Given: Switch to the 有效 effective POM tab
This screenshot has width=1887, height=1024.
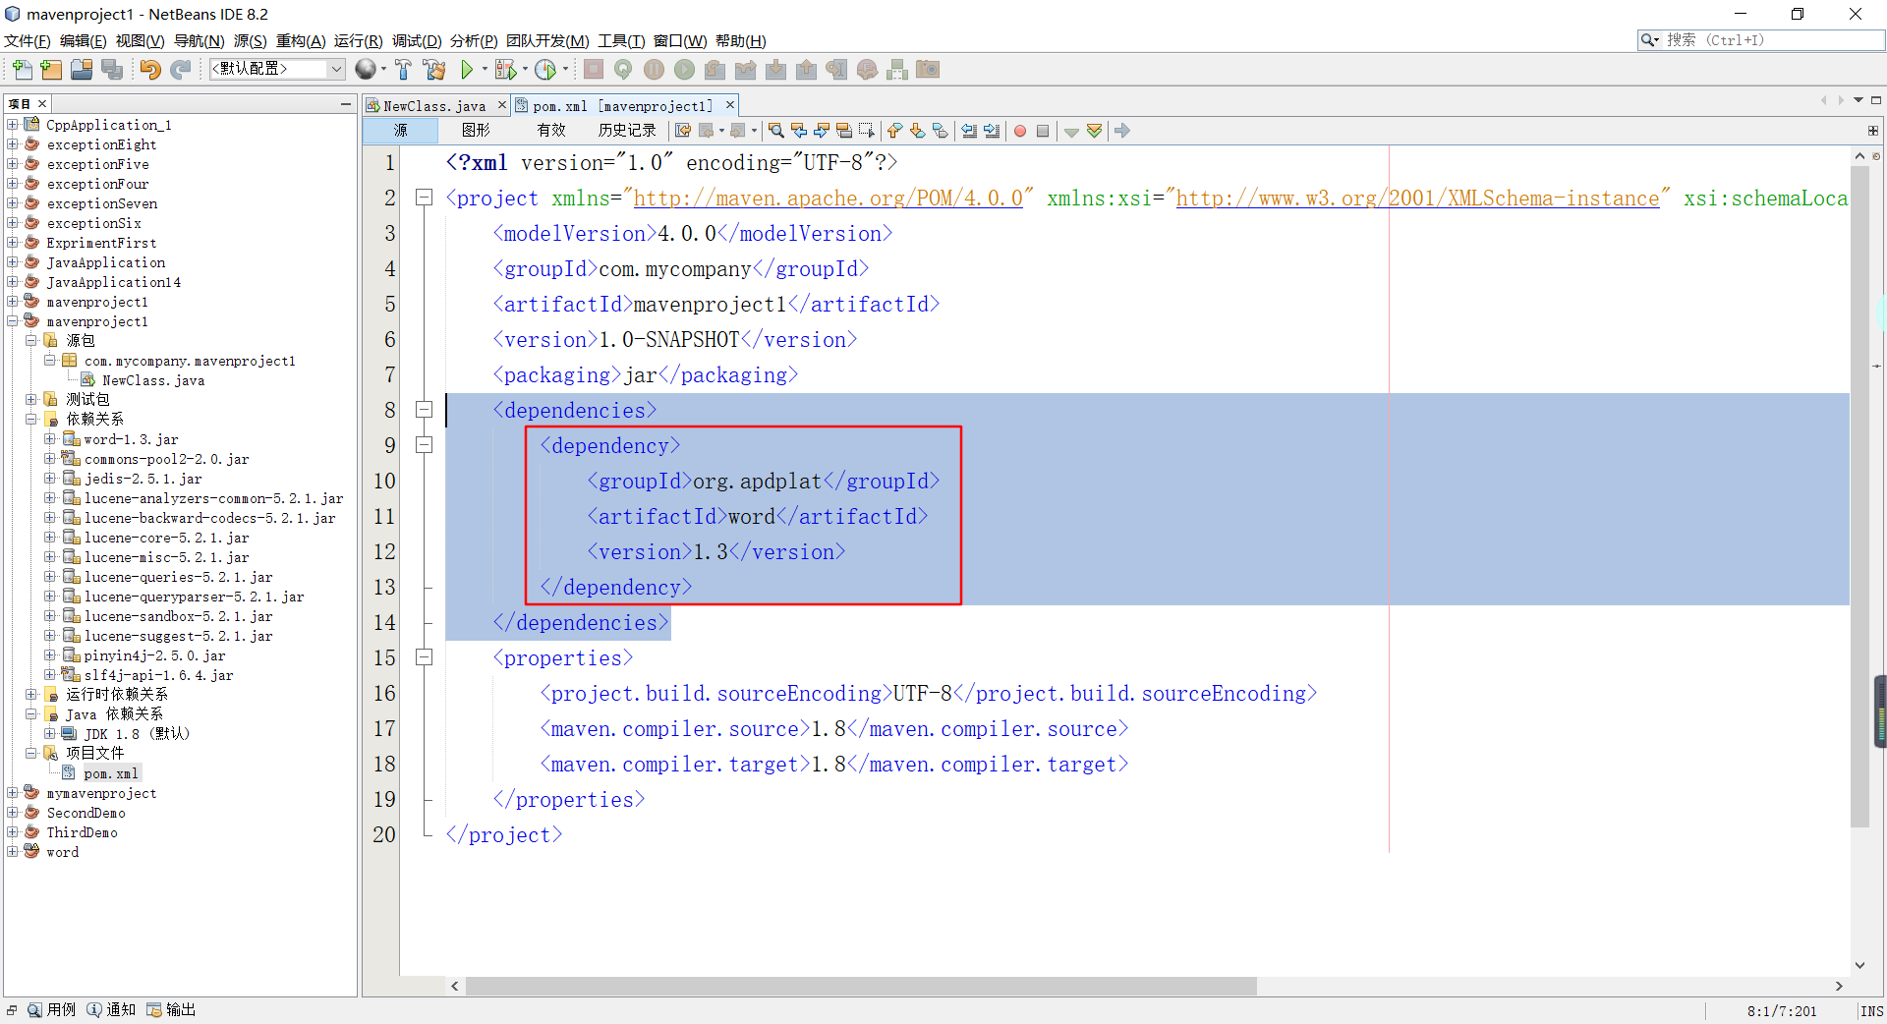Looking at the screenshot, I should (551, 131).
